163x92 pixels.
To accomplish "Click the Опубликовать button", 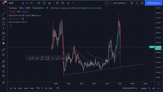I will (153, 3).
